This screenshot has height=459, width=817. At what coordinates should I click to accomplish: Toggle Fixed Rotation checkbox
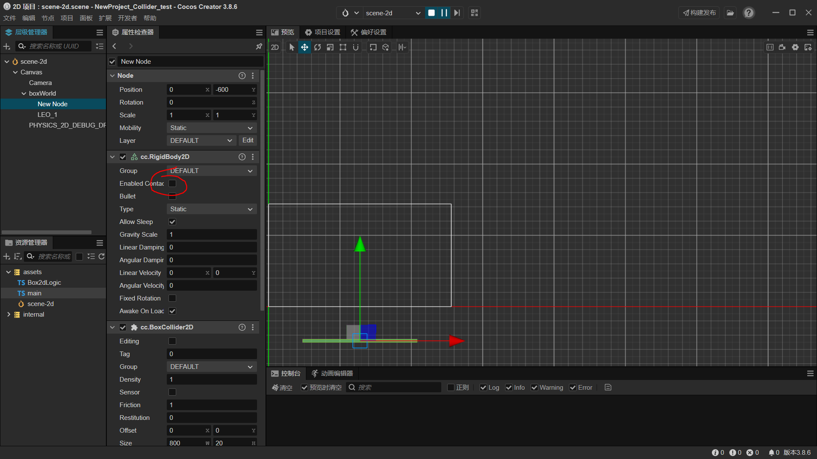[x=172, y=298]
